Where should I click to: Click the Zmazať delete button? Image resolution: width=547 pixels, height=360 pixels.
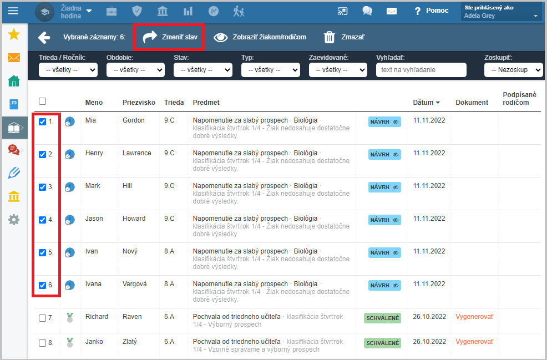coord(344,37)
